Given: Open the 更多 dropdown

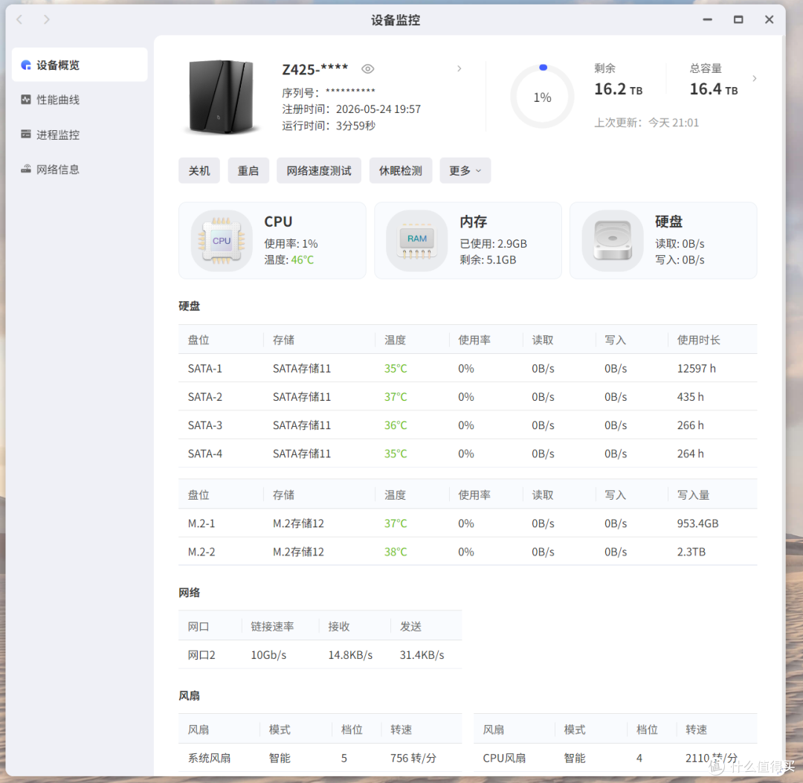Looking at the screenshot, I should 465,170.
